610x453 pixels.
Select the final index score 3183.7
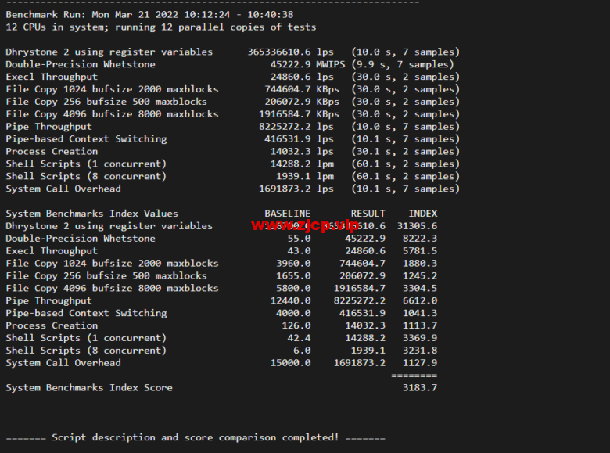pyautogui.click(x=420, y=388)
